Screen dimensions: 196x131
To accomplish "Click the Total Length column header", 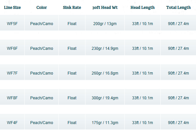I will 179,8.
